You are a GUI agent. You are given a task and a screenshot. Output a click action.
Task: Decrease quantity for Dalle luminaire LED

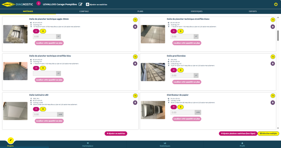pos(36,109)
